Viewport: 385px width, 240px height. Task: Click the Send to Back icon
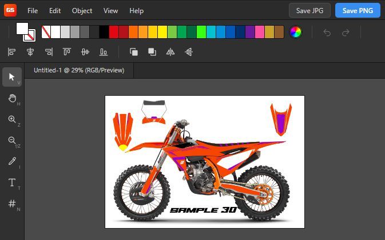pyautogui.click(x=152, y=52)
